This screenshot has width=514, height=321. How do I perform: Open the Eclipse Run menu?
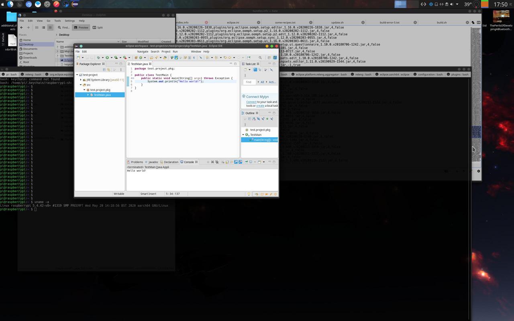click(175, 51)
